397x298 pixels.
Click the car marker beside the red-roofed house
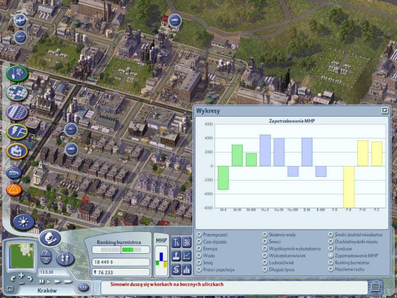(175, 20)
